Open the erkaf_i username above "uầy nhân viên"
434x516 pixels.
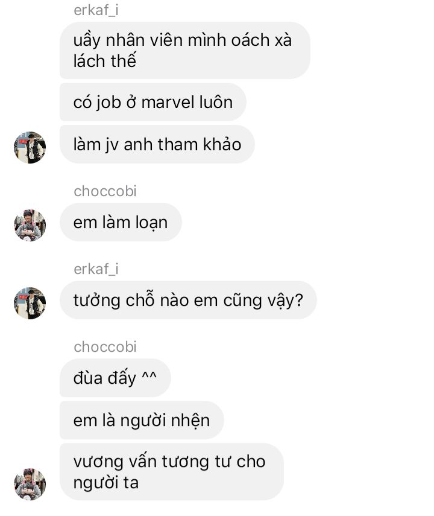click(96, 10)
